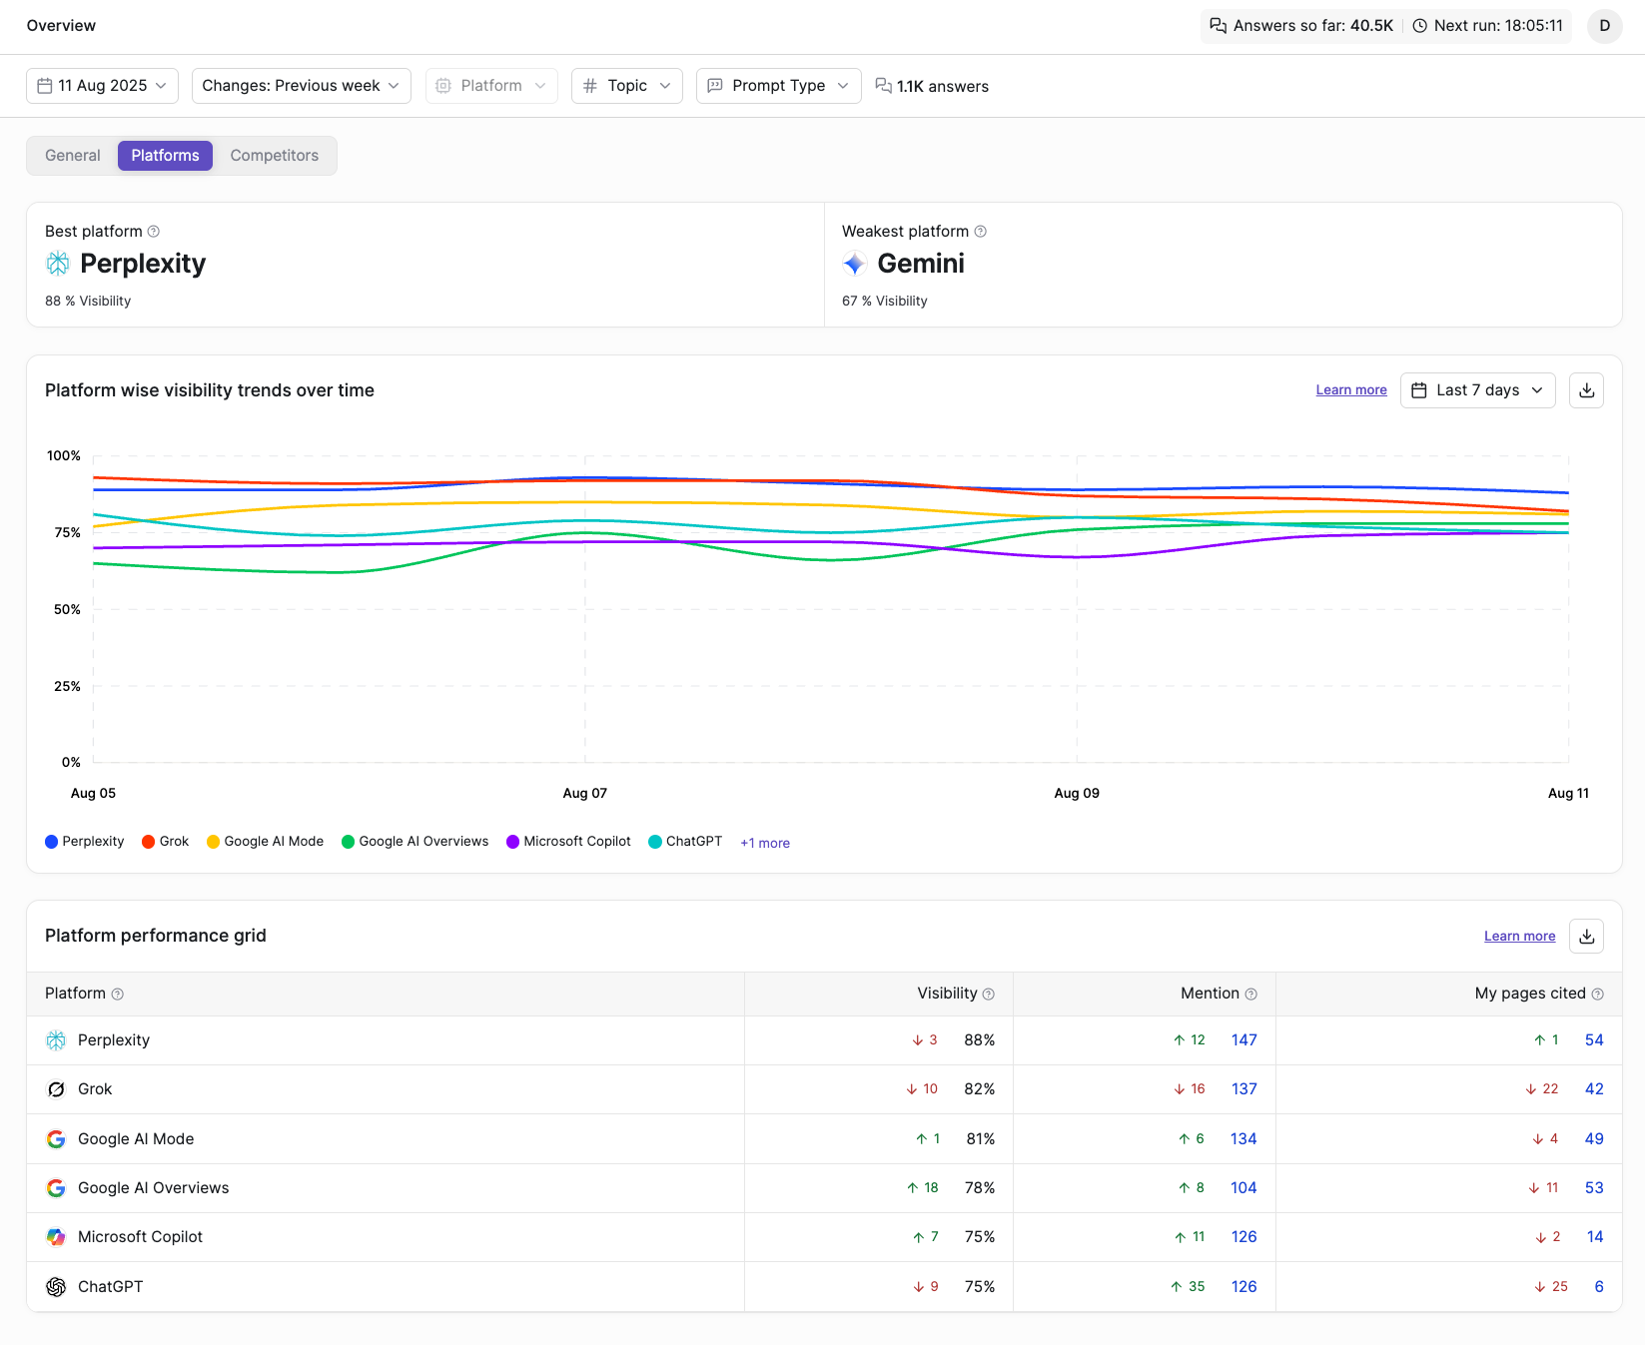Select the Platforms tab
Screen dimensions: 1645x1345
[x=165, y=156]
